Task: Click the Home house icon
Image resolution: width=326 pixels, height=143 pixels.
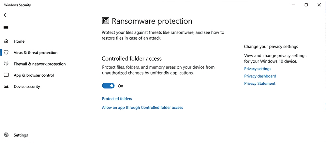Action: tap(6, 41)
